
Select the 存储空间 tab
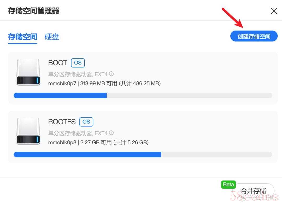(x=23, y=37)
